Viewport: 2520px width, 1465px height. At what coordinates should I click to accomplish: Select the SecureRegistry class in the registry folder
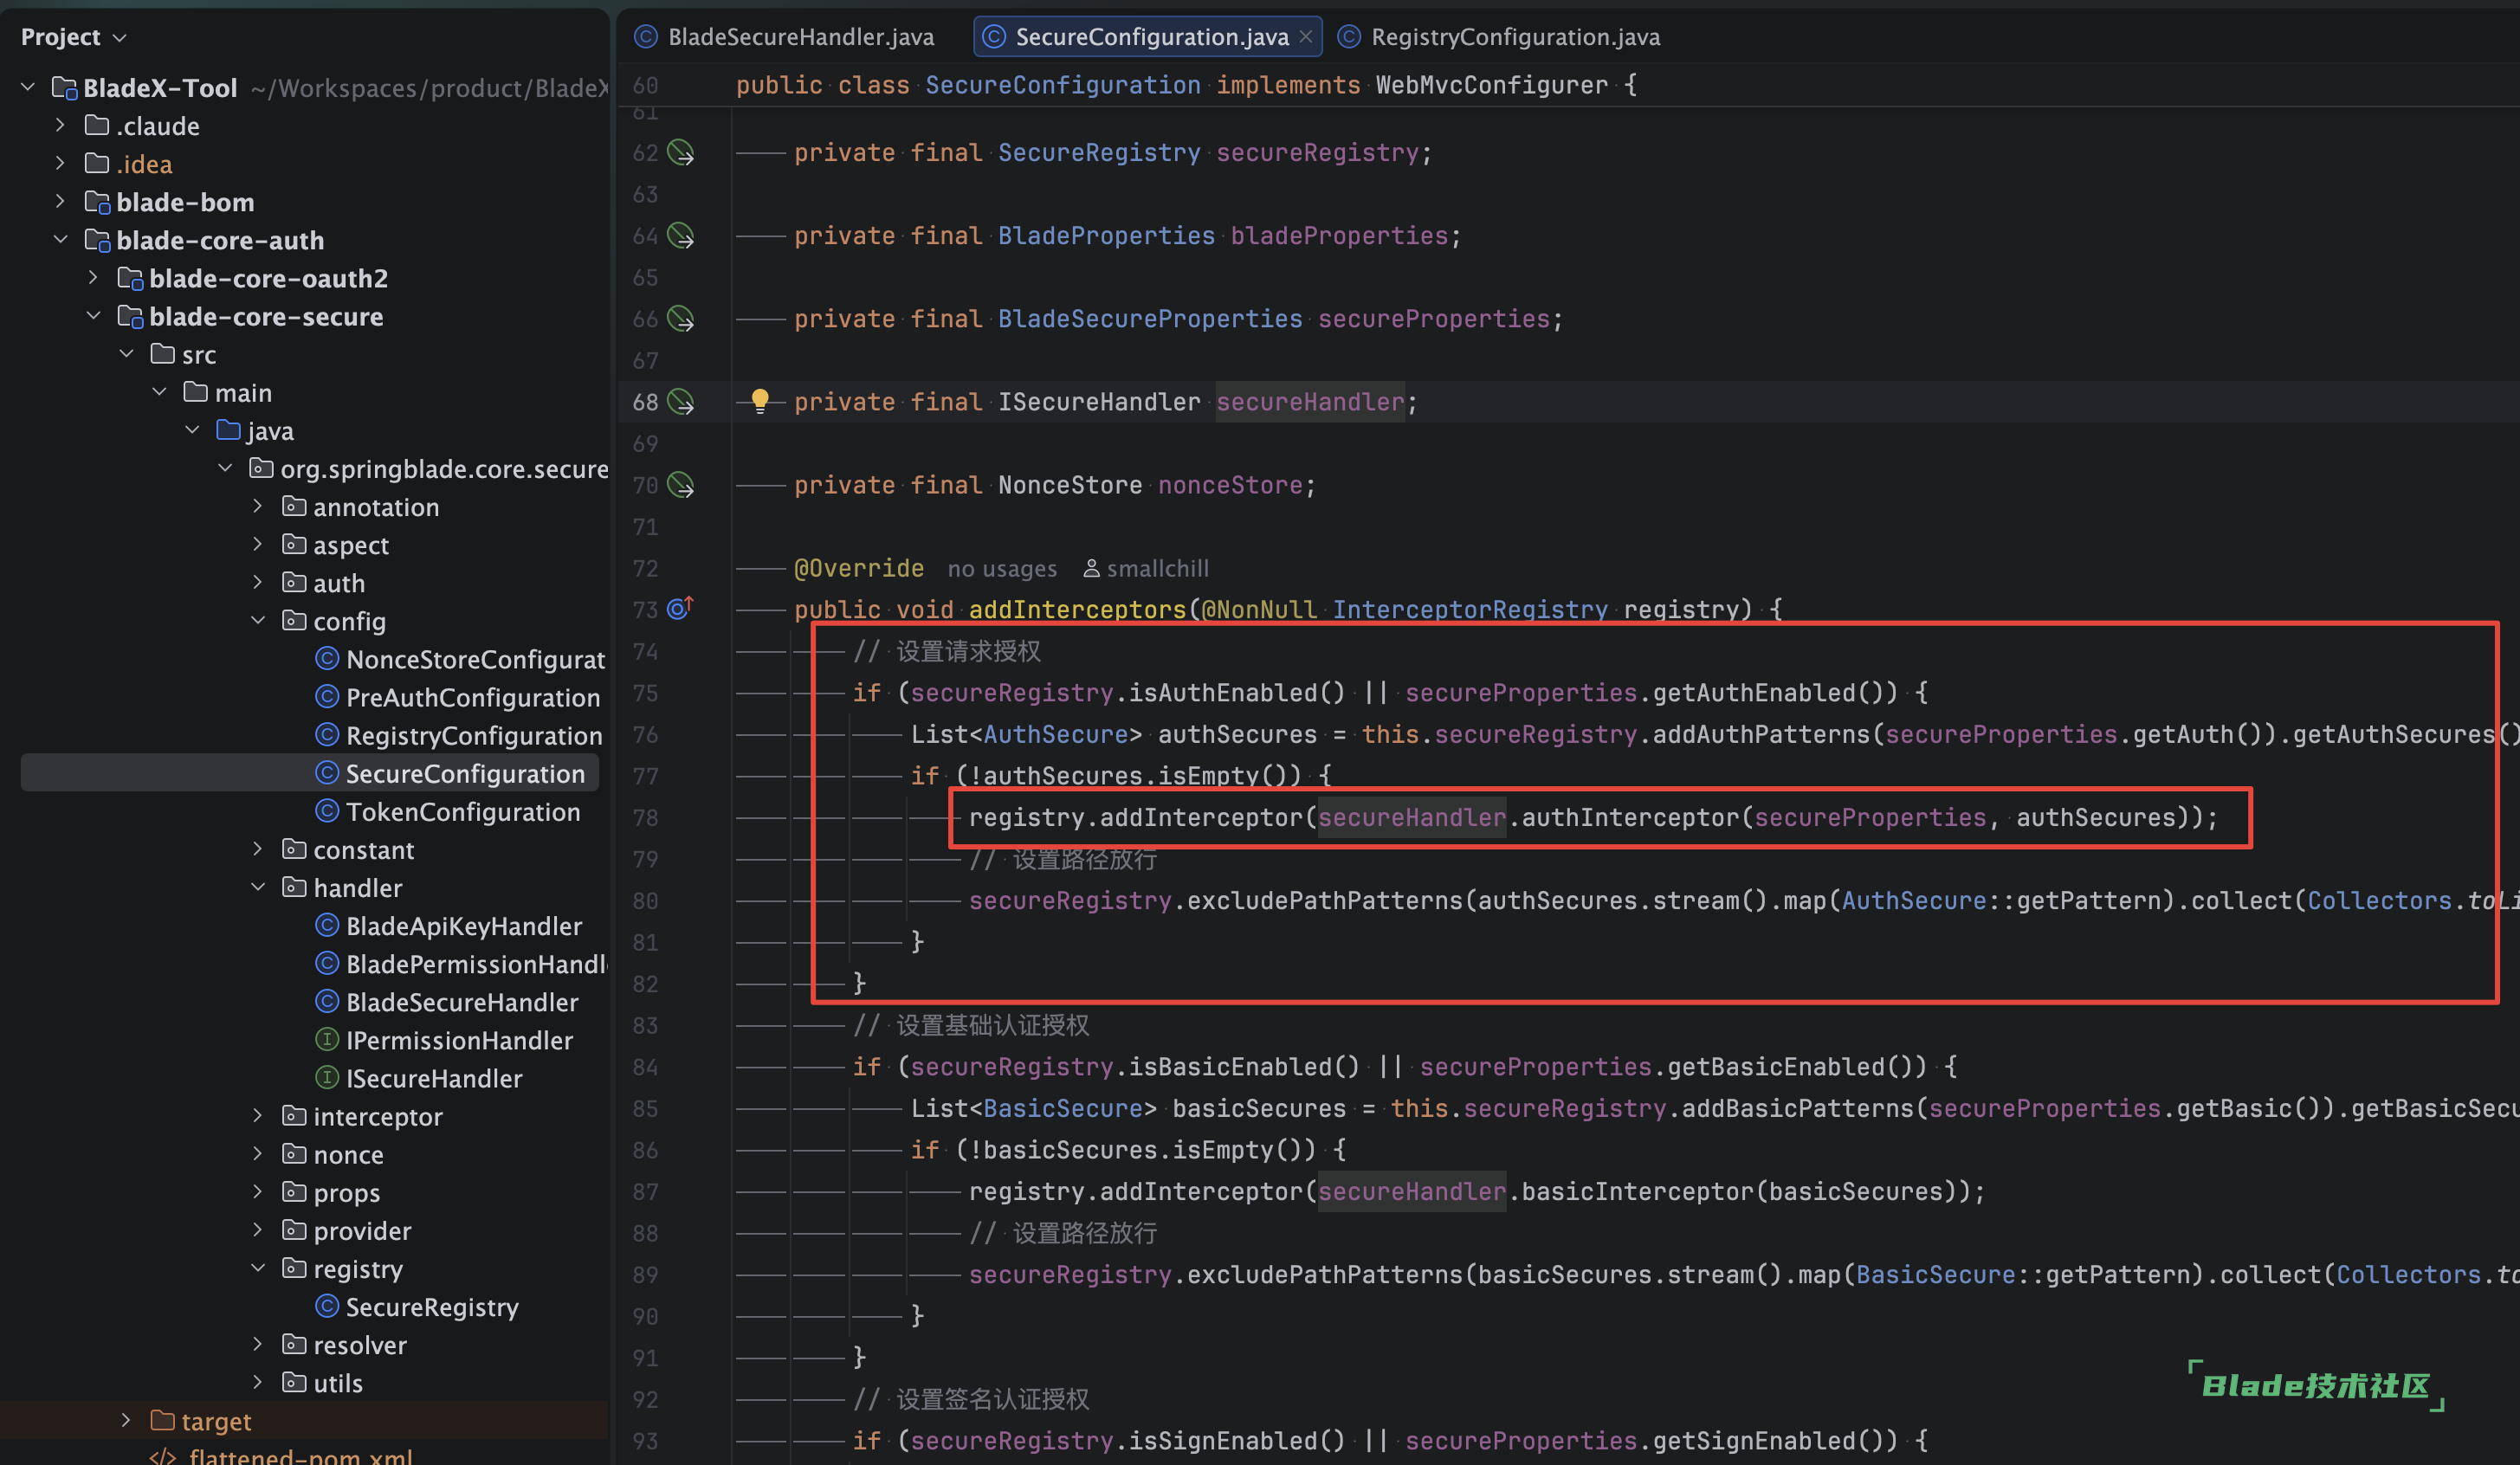click(x=431, y=1307)
